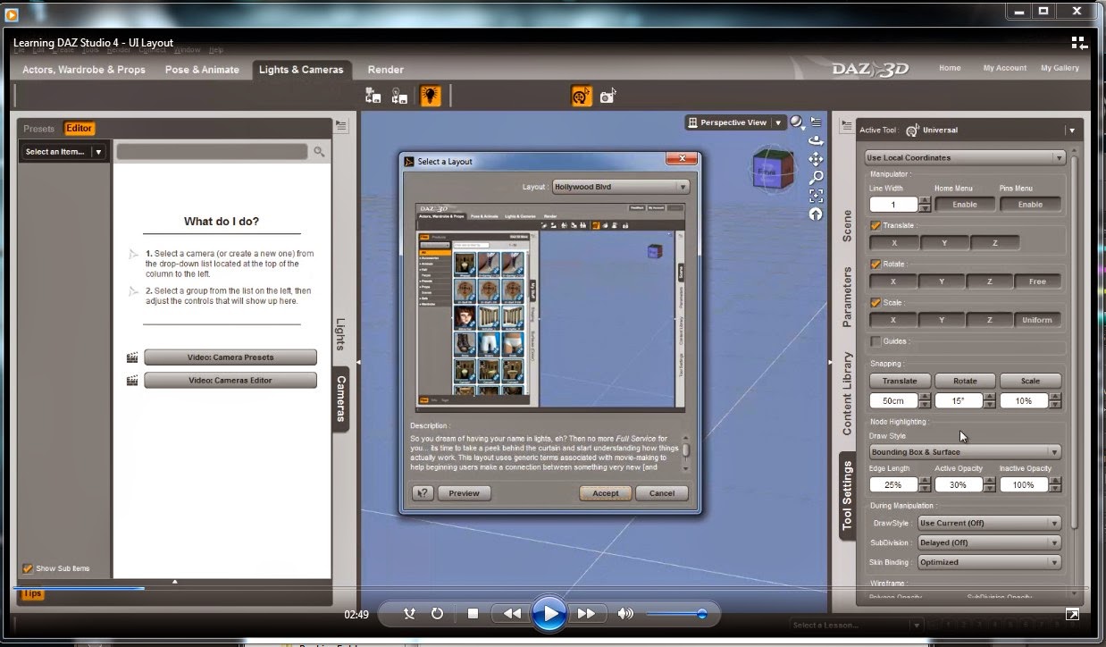Click the magnifier zoom icon in viewport
Screen dimensions: 1106x647
tap(816, 178)
